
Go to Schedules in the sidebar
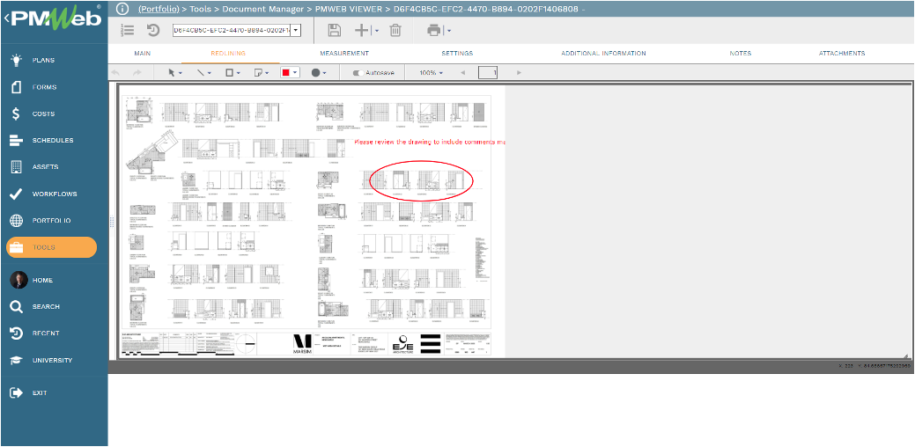click(53, 140)
